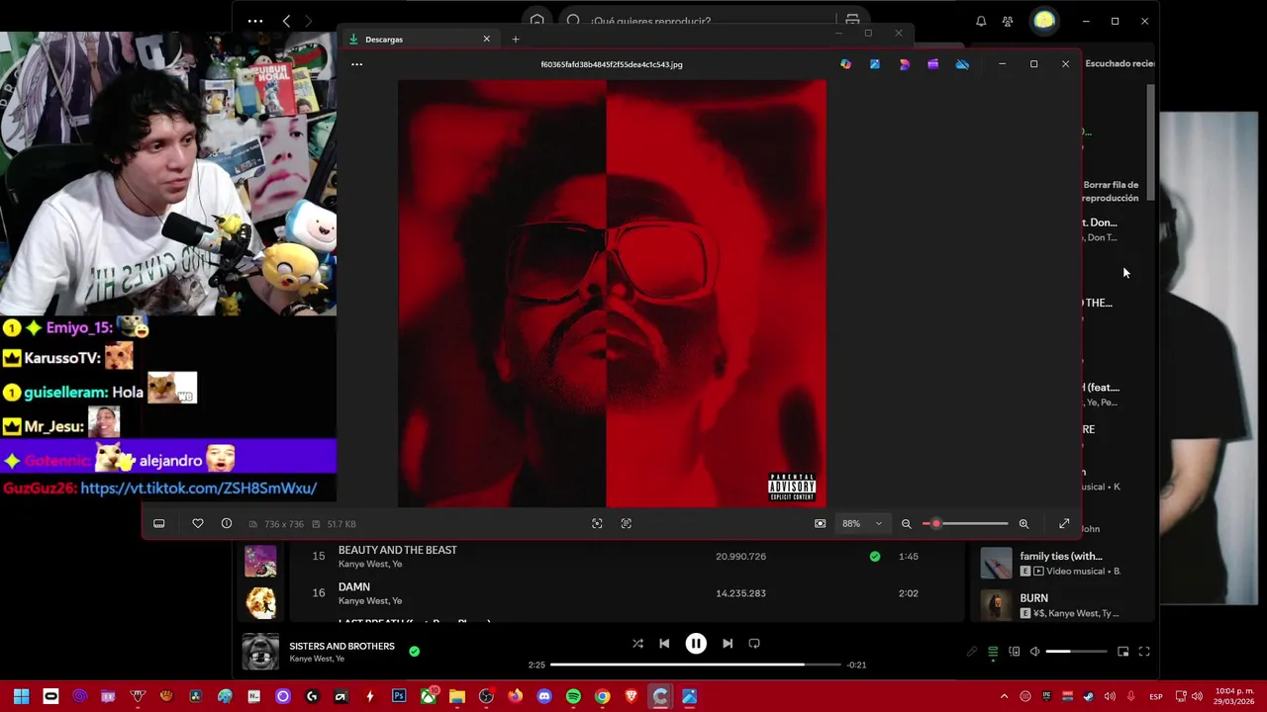Pause the song in Spotify
Screen dimensions: 1267x712
[696, 644]
